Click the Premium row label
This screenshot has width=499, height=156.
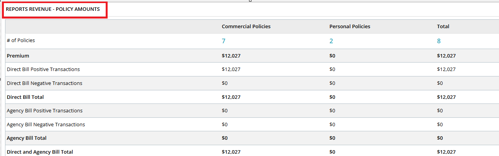(18, 56)
